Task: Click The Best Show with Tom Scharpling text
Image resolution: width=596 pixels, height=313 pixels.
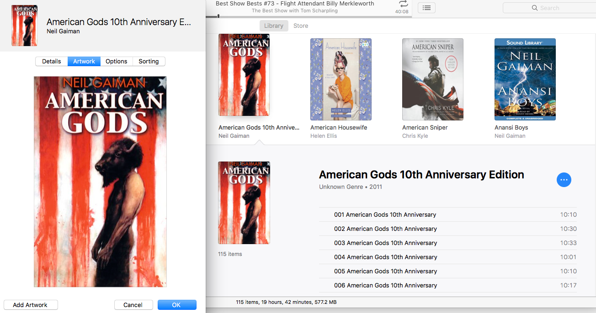Action: [295, 11]
